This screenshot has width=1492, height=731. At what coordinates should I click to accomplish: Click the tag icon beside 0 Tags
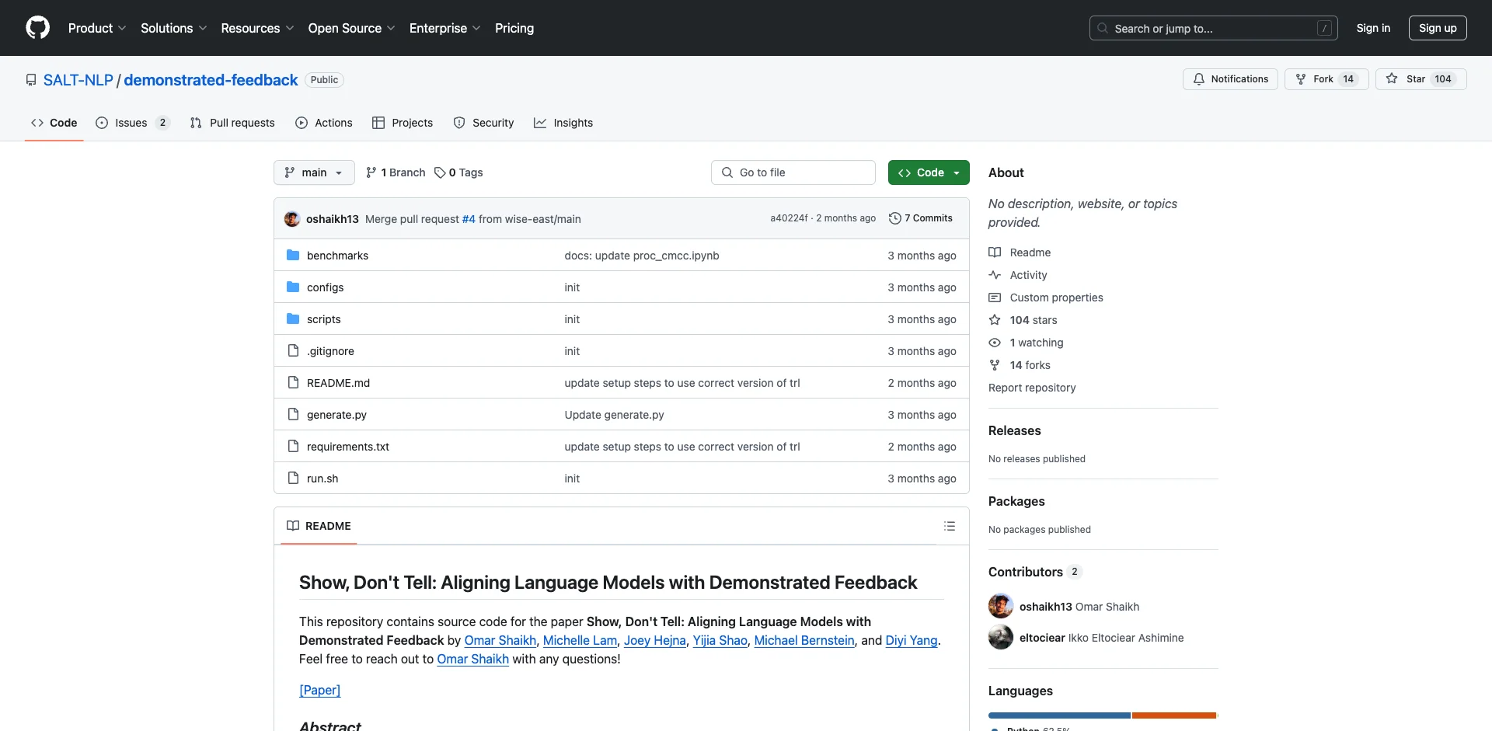click(440, 172)
